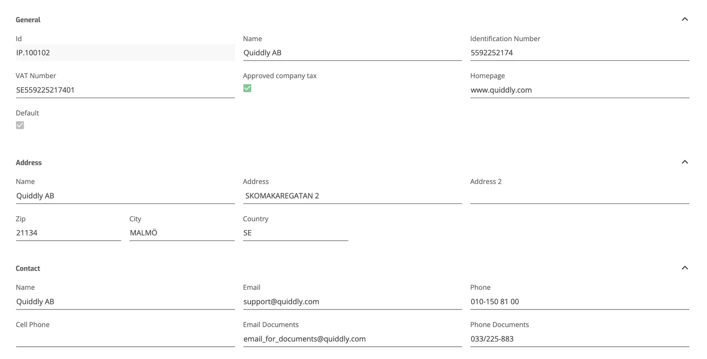Screen dimensions: 707x359
Task: Click the Address section heading
Action: tap(28, 162)
